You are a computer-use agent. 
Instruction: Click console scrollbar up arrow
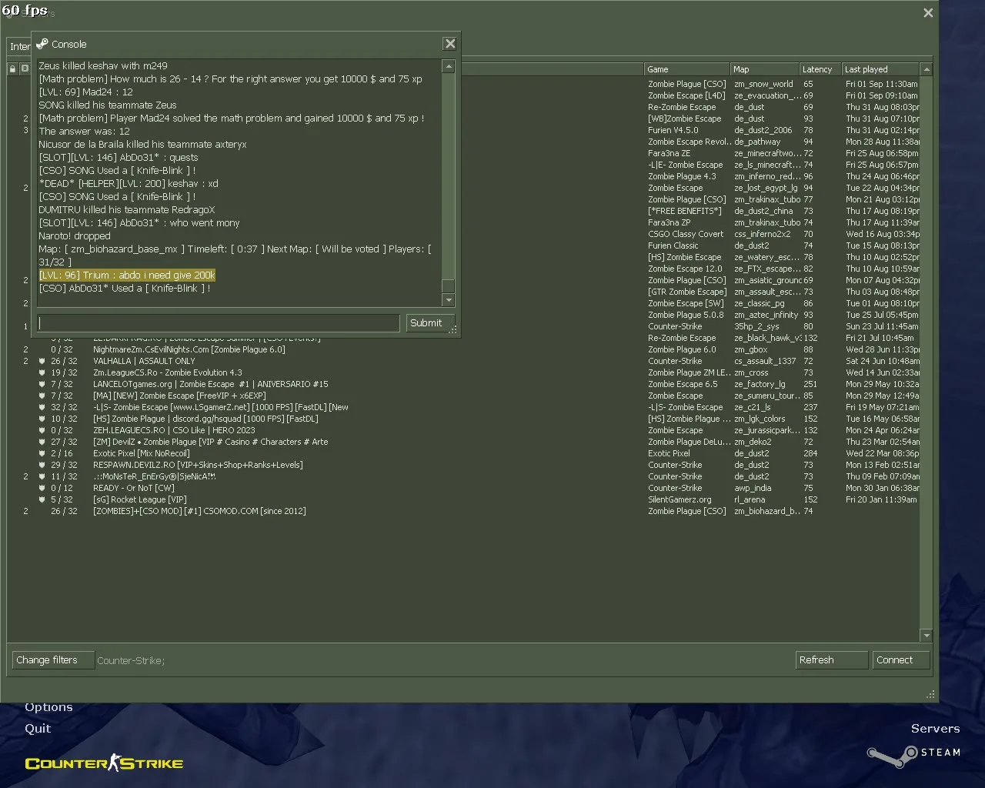pyautogui.click(x=448, y=67)
